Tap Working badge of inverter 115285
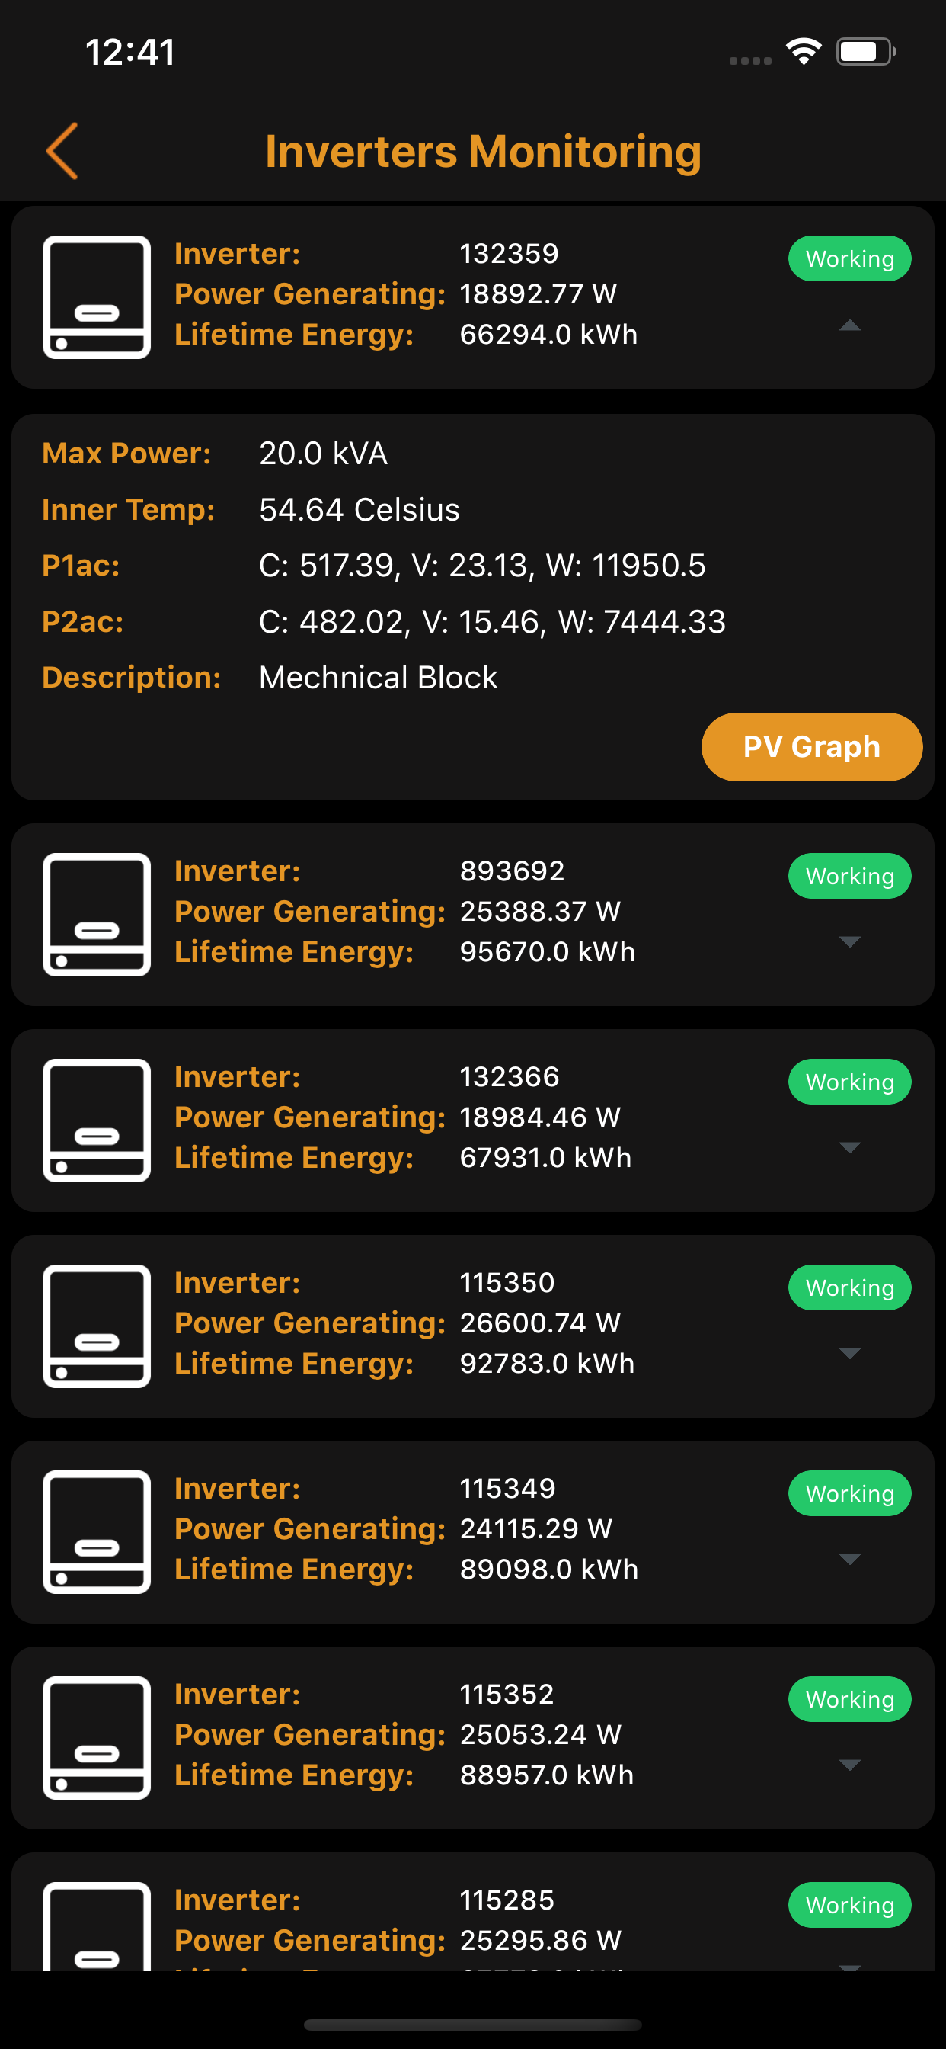946x2049 pixels. tap(849, 1905)
